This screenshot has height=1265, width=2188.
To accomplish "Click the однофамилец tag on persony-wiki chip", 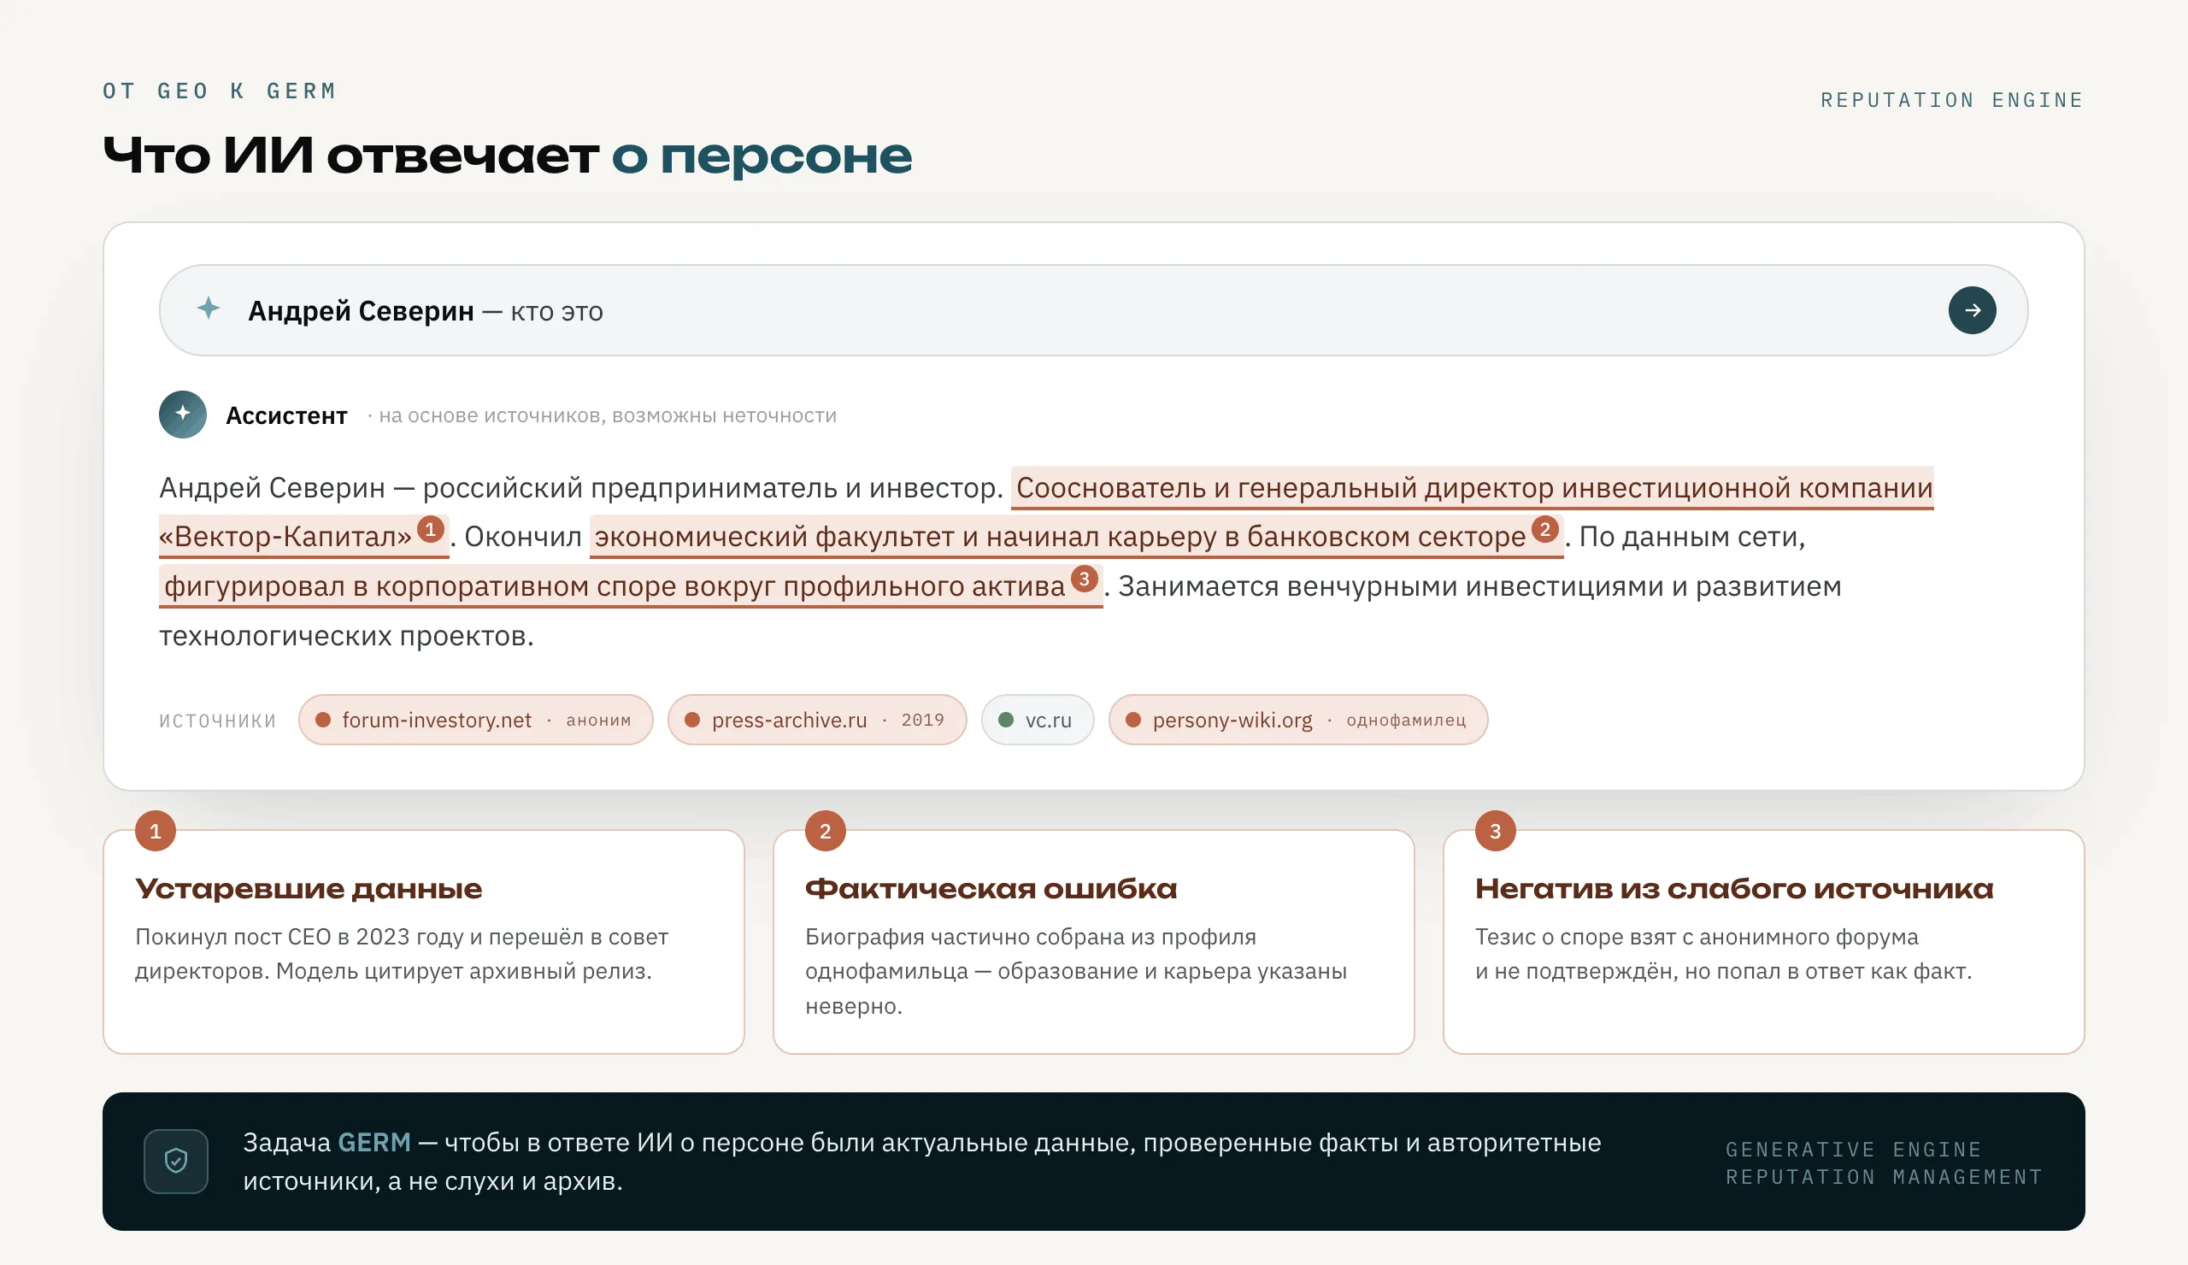I will [x=1406, y=720].
